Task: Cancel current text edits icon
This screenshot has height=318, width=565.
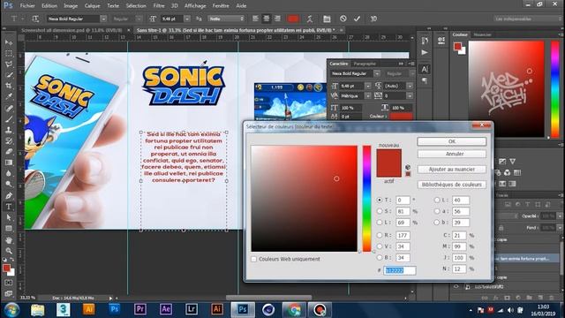Action: 343,19
